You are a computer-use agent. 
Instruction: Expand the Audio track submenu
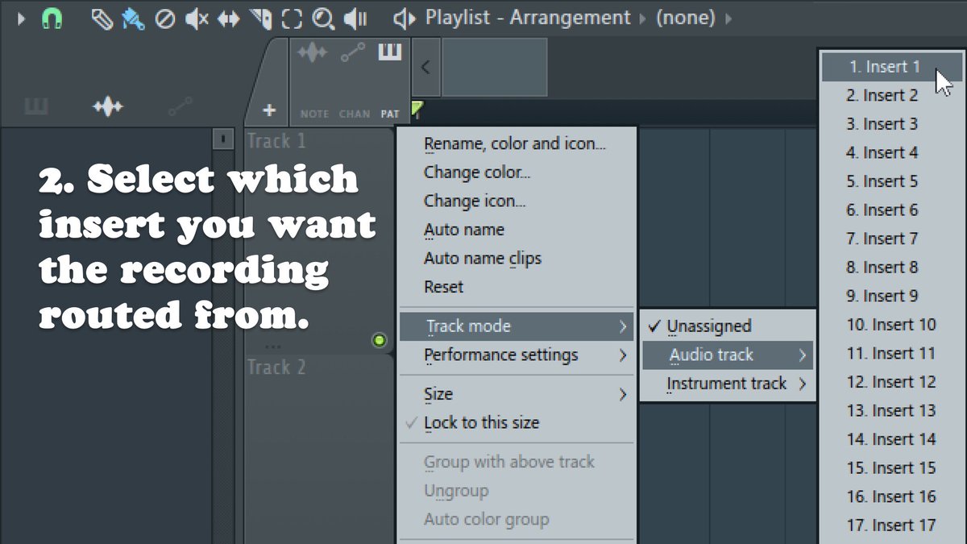[728, 355]
